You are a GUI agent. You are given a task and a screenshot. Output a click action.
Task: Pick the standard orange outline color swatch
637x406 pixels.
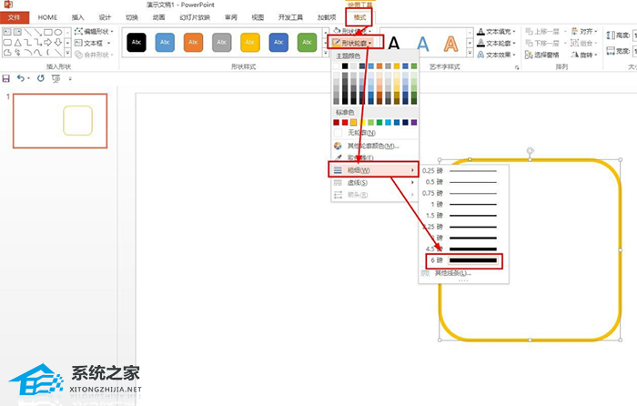coord(353,122)
